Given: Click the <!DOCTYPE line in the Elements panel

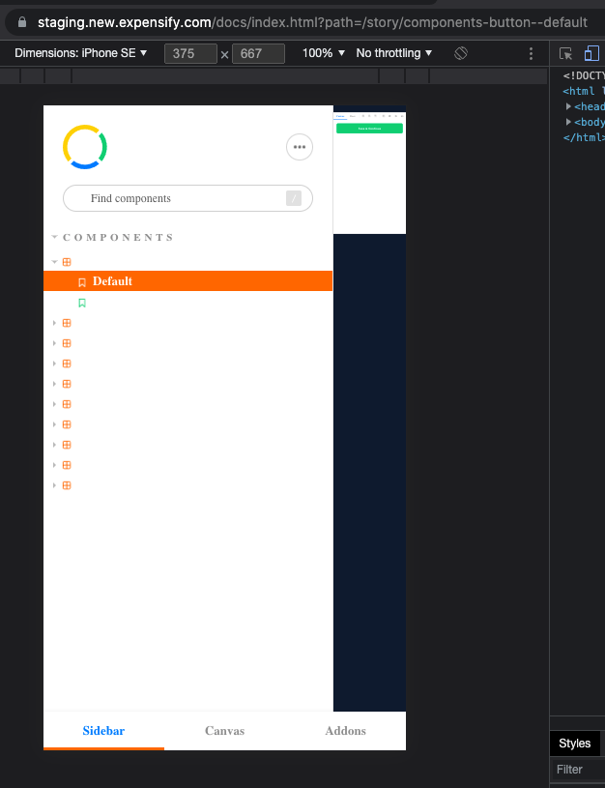Looking at the screenshot, I should coord(584,75).
